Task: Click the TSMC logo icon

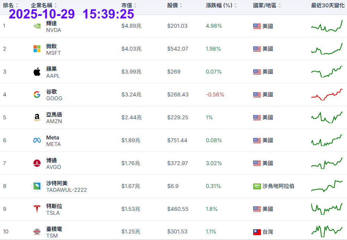Action: pos(37,232)
